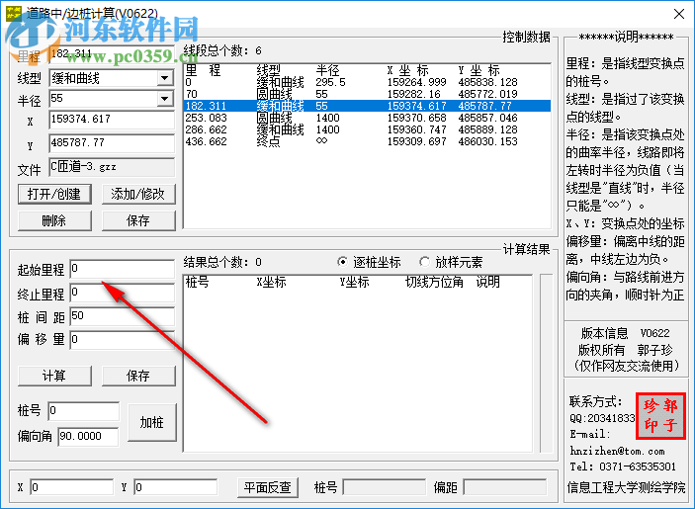Click the red 郭子珍印 seal image
Viewport: 695px width, 509px height.
(660, 415)
